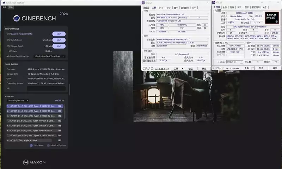Click the MPG B850 EDGE TI WIFI model field
The width and height of the screenshot is (282, 169).
(x=172, y=18)
